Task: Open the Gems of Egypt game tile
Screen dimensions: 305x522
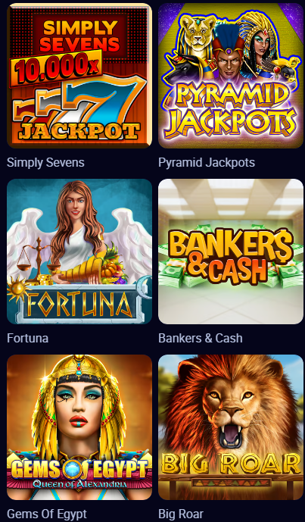Action: pyautogui.click(x=79, y=427)
